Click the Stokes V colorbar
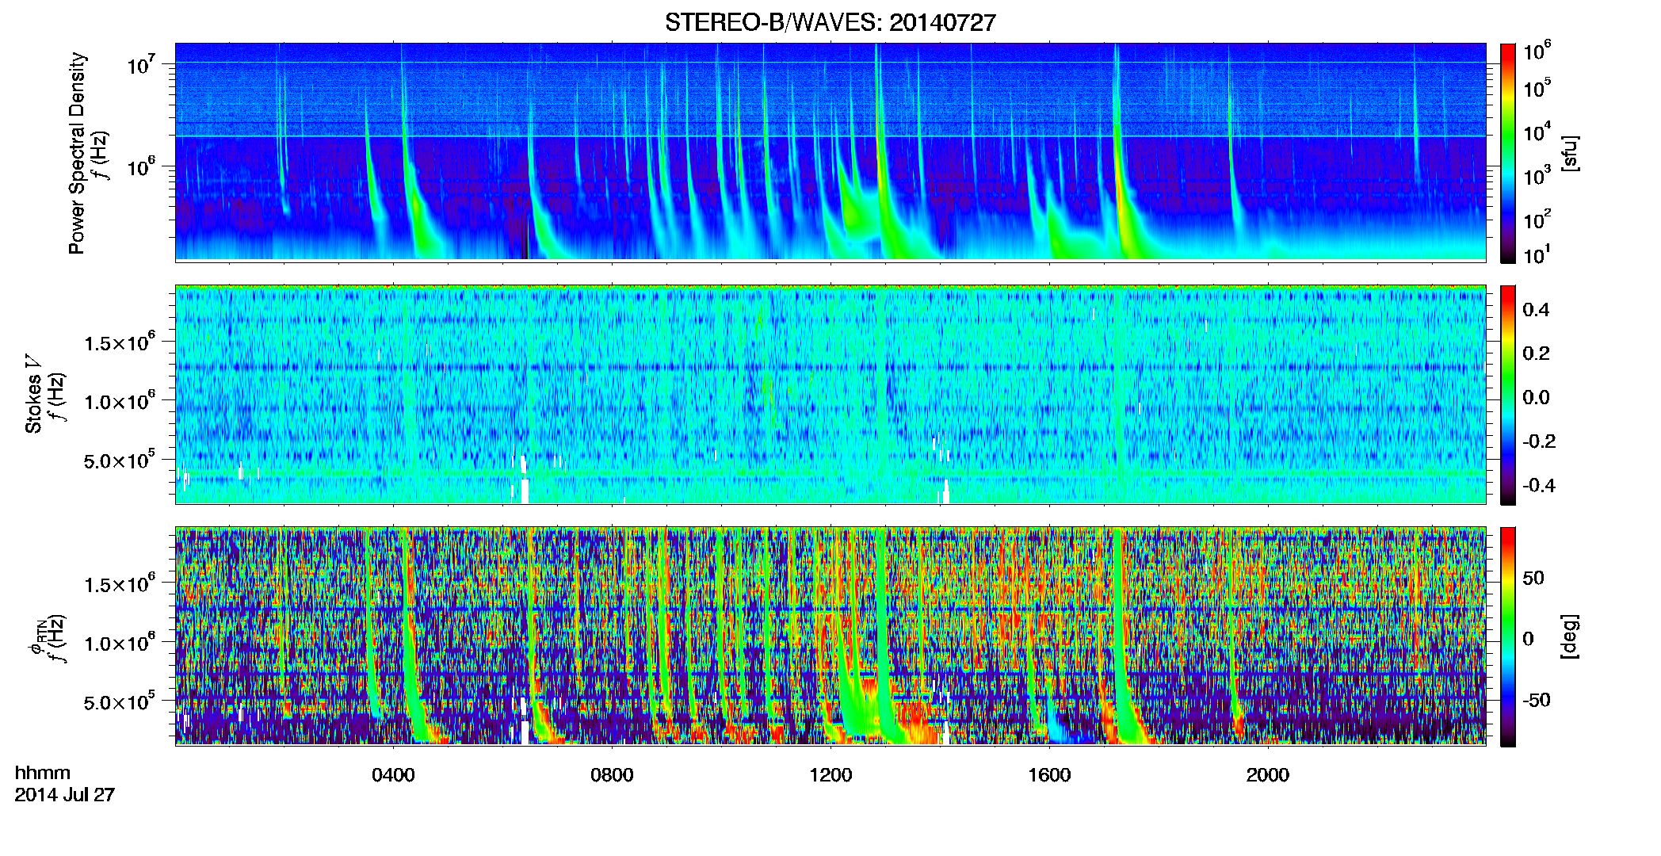Viewport: 1661px width, 856px height. pyautogui.click(x=1508, y=395)
